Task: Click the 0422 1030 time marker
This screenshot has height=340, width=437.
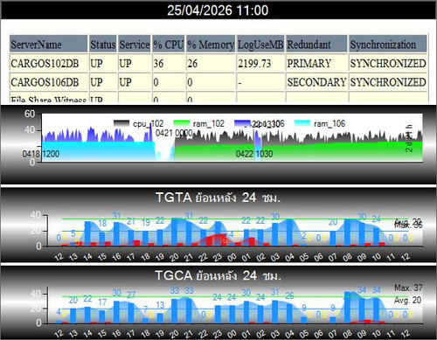Action: pos(254,154)
